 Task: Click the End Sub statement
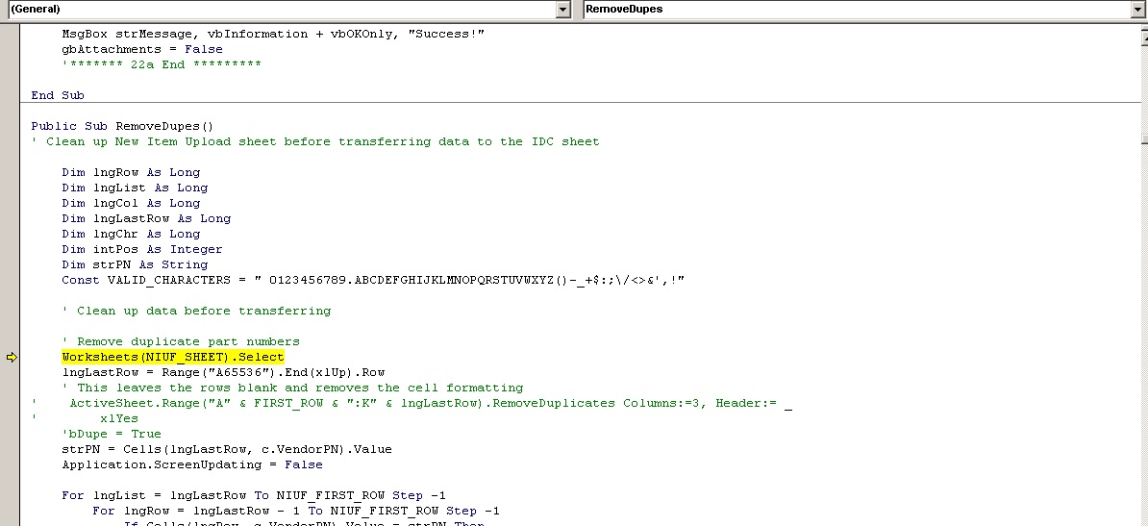58,95
